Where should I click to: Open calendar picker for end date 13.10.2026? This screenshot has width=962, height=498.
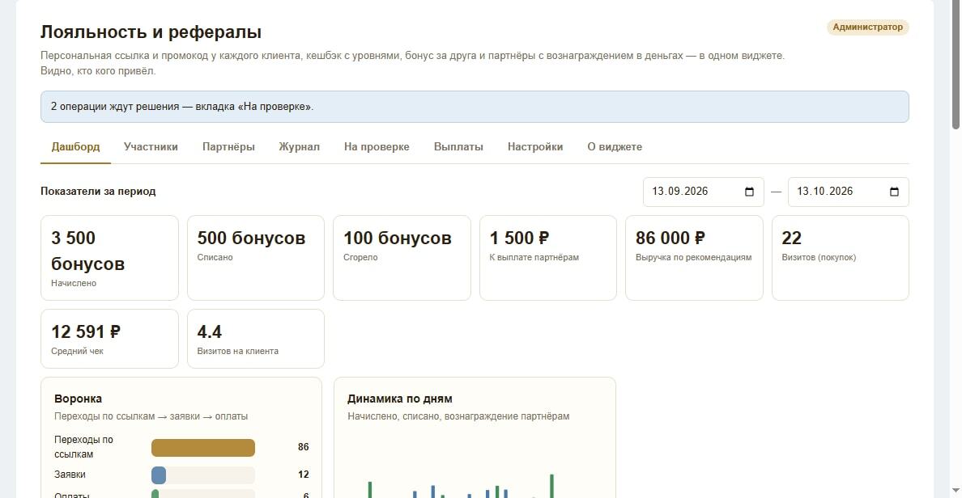[x=894, y=192]
